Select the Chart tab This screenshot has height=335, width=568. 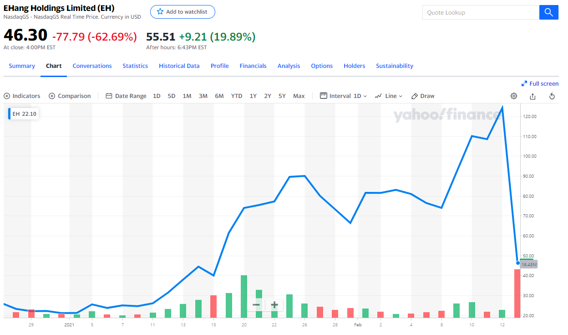tap(54, 66)
